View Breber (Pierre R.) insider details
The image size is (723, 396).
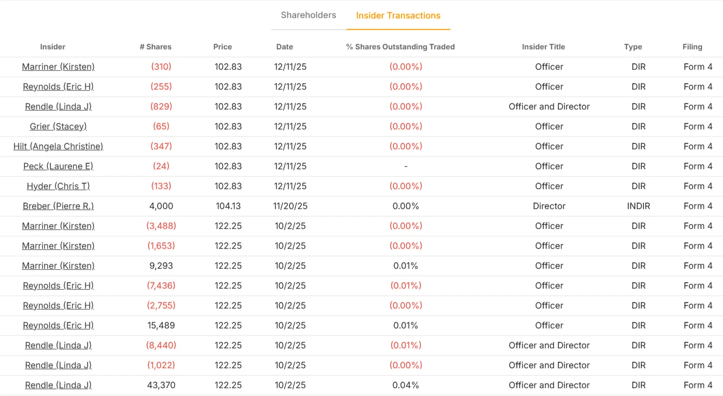point(58,206)
